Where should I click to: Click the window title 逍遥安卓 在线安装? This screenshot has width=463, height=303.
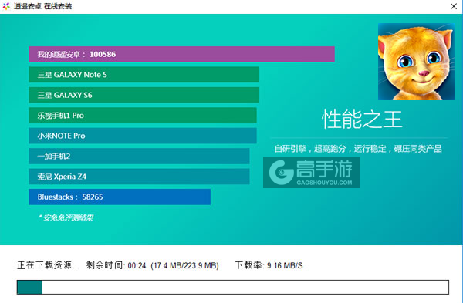42,6
